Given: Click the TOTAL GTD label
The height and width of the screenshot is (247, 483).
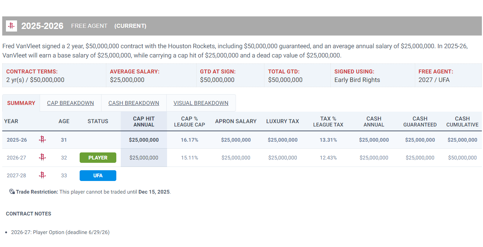Looking at the screenshot, I should pyautogui.click(x=284, y=72).
